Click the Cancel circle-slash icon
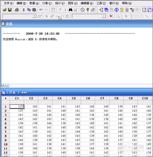Screen dimensions: 153x157 point(82,10)
